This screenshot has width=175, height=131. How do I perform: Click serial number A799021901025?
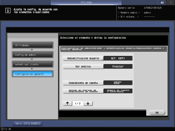(x=153, y=8)
